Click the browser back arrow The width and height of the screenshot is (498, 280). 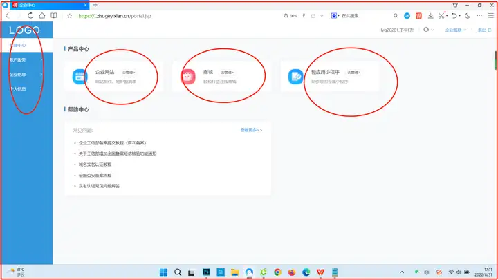pyautogui.click(x=8, y=15)
